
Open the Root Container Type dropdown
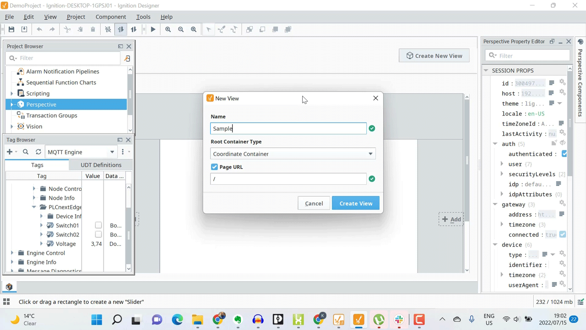tap(293, 154)
